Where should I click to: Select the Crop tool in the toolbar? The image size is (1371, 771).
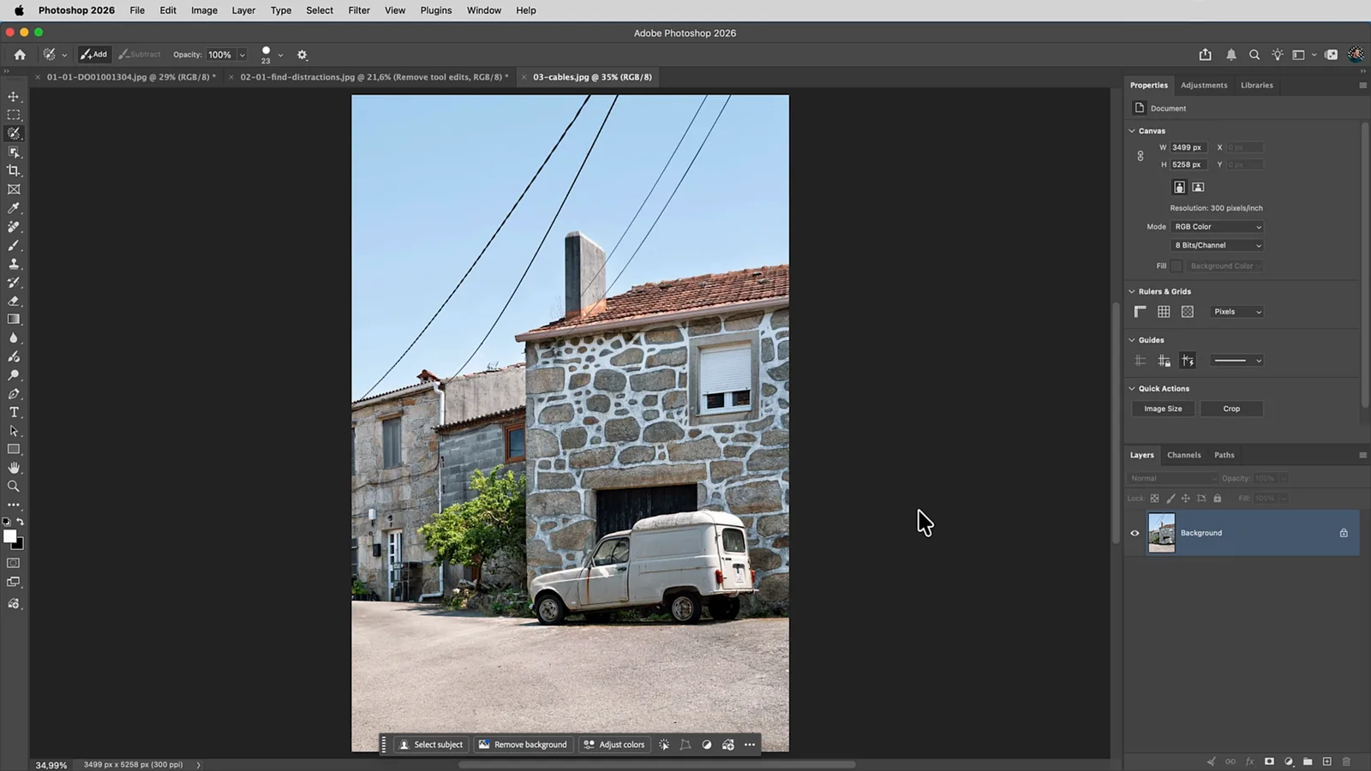tap(14, 170)
